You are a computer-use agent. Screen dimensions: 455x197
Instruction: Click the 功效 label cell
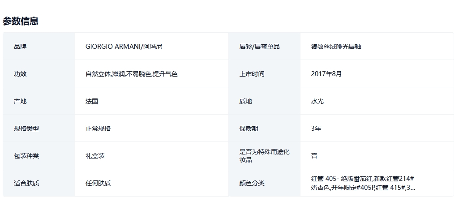click(x=20, y=74)
